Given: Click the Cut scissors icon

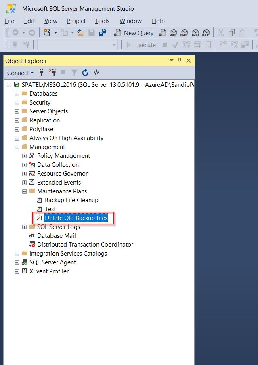Looking at the screenshot, I should point(221,33).
